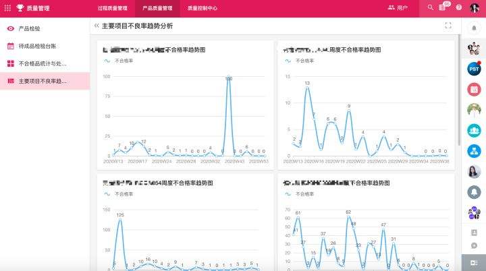The image size is (486, 271).
Task: Open the group avatar chat in right rail
Action: click(x=474, y=49)
